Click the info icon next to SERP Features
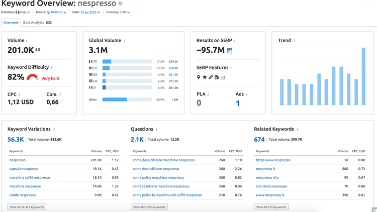 pyautogui.click(x=231, y=68)
